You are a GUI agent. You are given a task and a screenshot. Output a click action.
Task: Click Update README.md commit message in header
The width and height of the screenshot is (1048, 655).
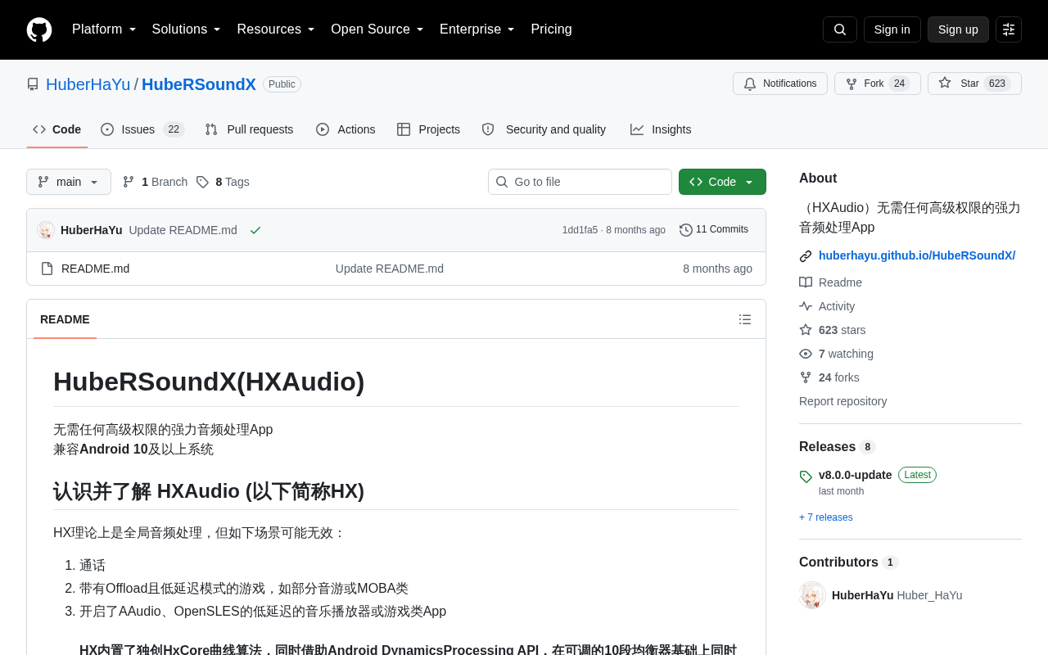point(183,230)
